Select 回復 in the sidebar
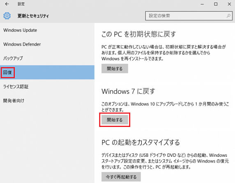This screenshot has height=183, width=235. 47,72
